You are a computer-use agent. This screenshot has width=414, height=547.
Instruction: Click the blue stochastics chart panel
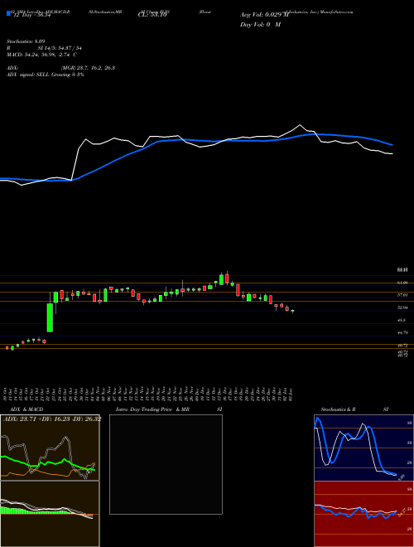[363, 448]
